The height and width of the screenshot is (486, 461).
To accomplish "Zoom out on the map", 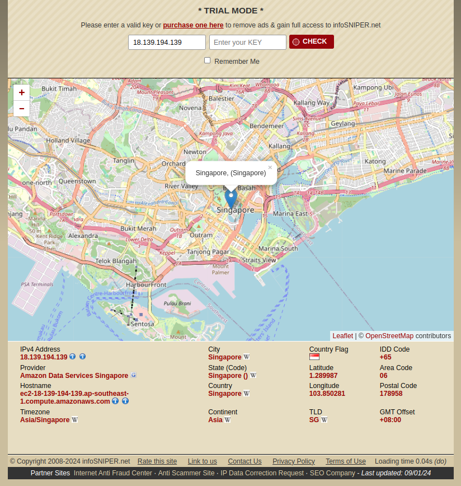I will pos(22,109).
